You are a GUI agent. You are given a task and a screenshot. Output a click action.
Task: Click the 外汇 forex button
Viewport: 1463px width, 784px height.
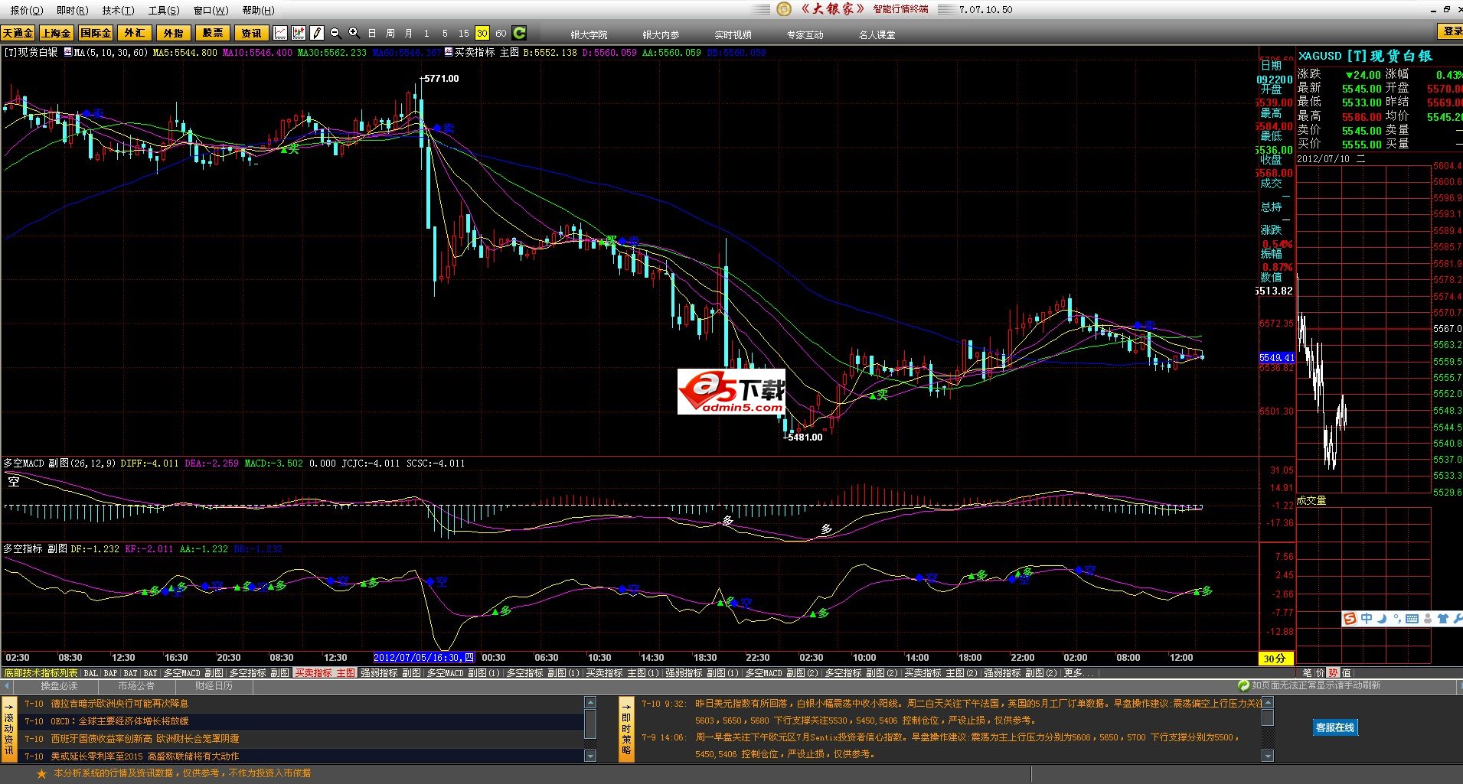coord(135,33)
